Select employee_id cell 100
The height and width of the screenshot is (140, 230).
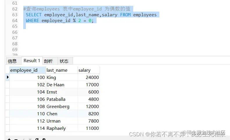tap(28, 77)
